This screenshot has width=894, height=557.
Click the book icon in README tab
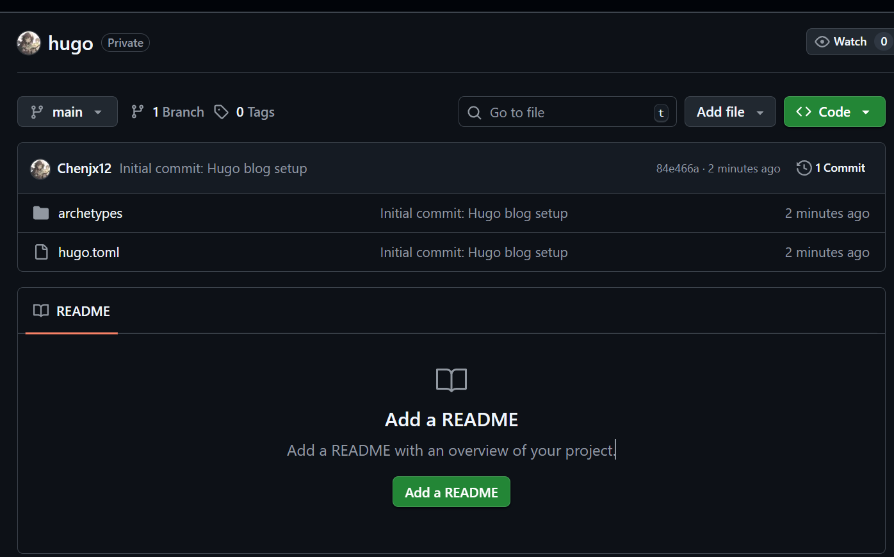click(x=41, y=311)
